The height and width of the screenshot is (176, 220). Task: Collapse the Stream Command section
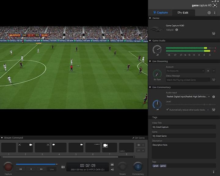pyautogui.click(x=2, y=138)
